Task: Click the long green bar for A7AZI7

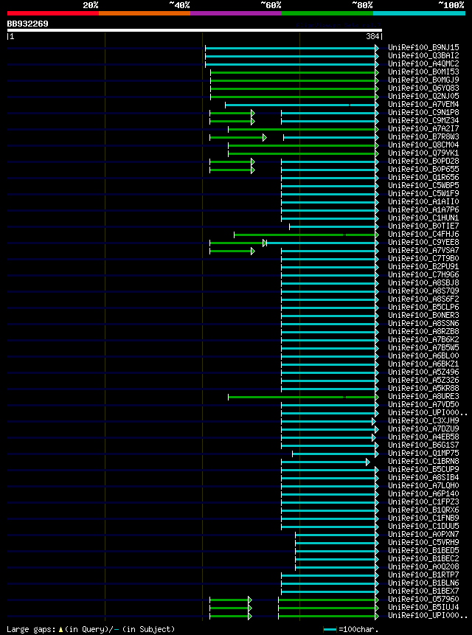Action: point(304,129)
